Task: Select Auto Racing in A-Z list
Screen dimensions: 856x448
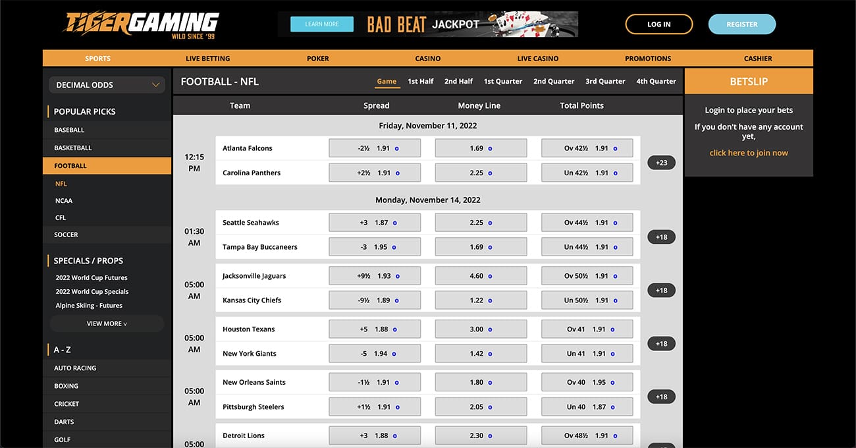Action: [107, 368]
